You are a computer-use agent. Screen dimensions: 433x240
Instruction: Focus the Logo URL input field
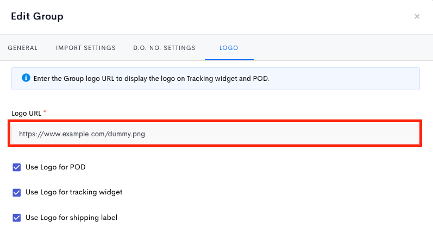tap(215, 134)
